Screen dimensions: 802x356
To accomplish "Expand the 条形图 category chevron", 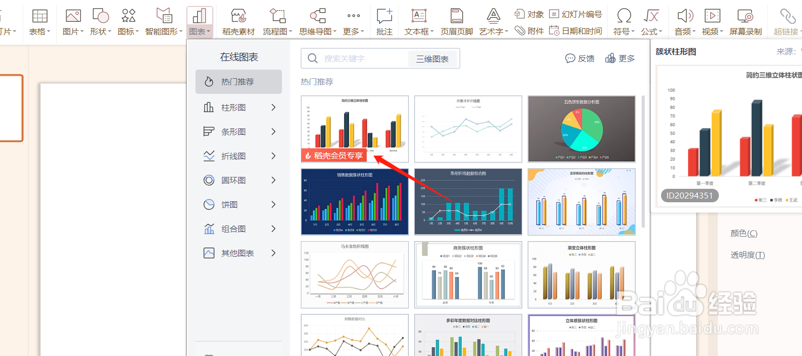I will point(273,132).
